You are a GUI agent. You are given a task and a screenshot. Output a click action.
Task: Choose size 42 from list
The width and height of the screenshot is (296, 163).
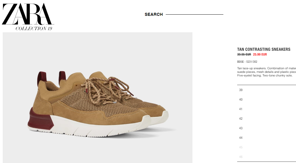click(267, 119)
